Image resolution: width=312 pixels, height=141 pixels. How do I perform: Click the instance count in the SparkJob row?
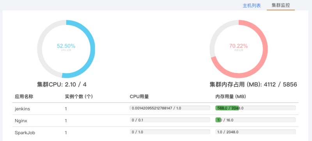(66, 133)
